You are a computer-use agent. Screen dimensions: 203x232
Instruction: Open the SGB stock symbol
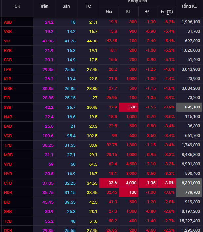coord(8,60)
